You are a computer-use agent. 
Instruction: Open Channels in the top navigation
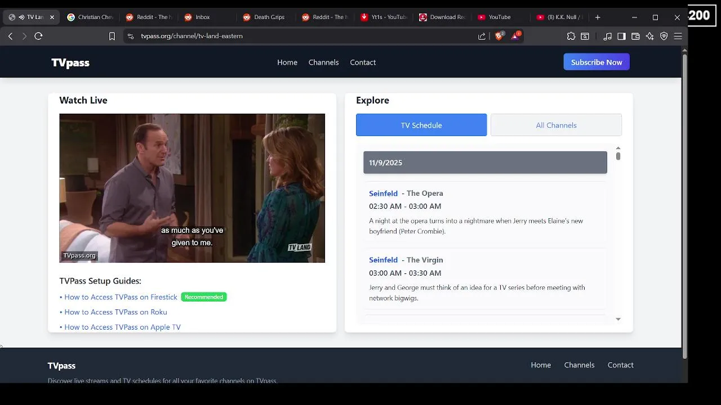pos(323,62)
